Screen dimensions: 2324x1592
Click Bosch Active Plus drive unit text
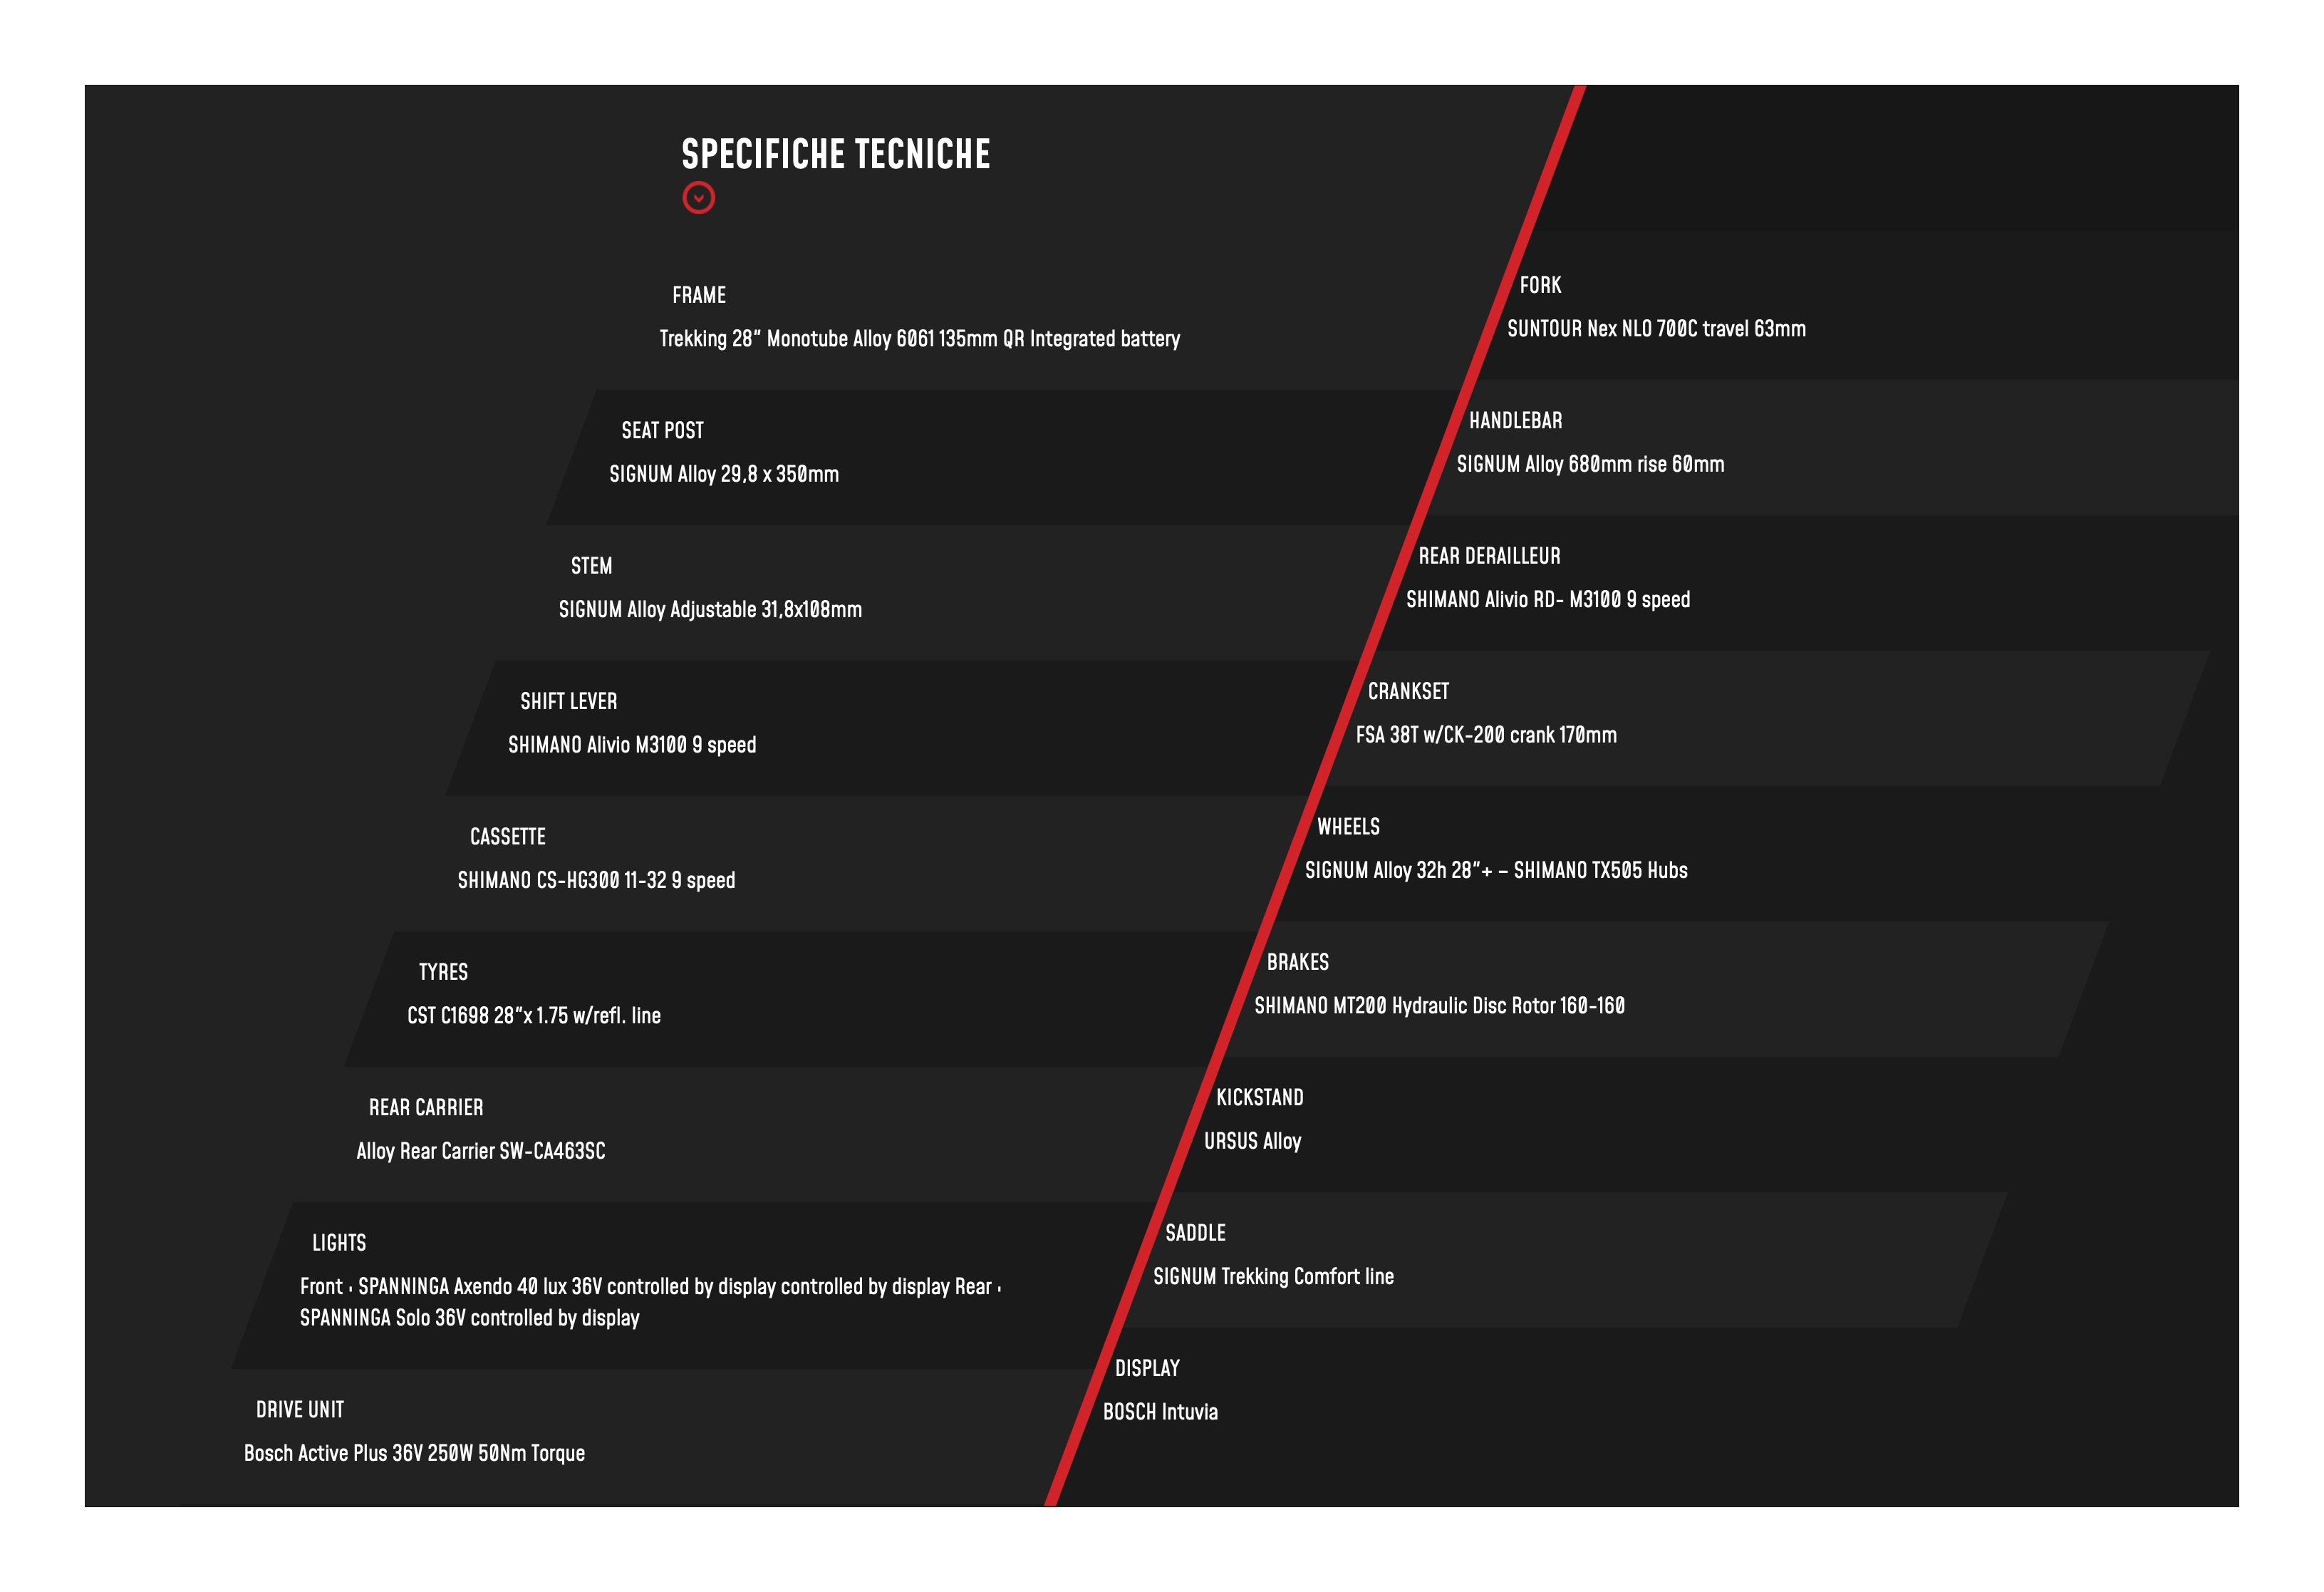[413, 1454]
